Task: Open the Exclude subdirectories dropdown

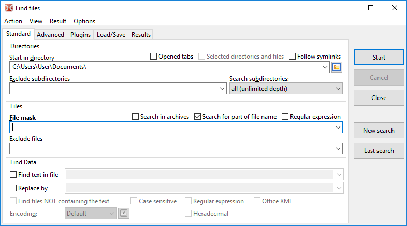Action: pyautogui.click(x=222, y=89)
